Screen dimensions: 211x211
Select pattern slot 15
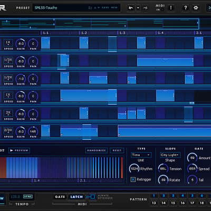173,203
